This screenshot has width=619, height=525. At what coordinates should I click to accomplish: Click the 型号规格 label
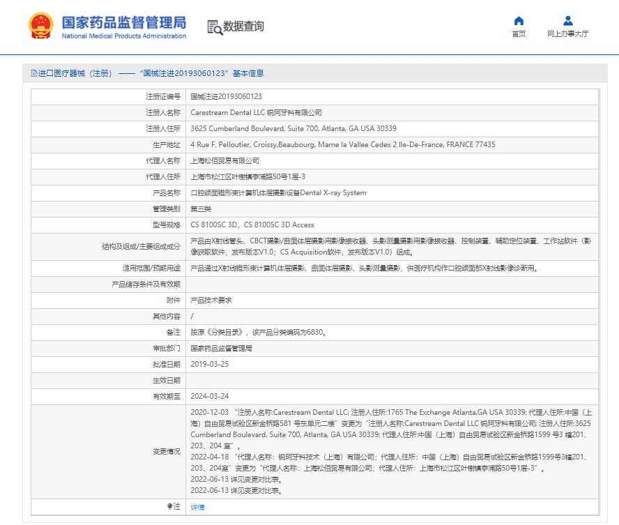click(167, 225)
